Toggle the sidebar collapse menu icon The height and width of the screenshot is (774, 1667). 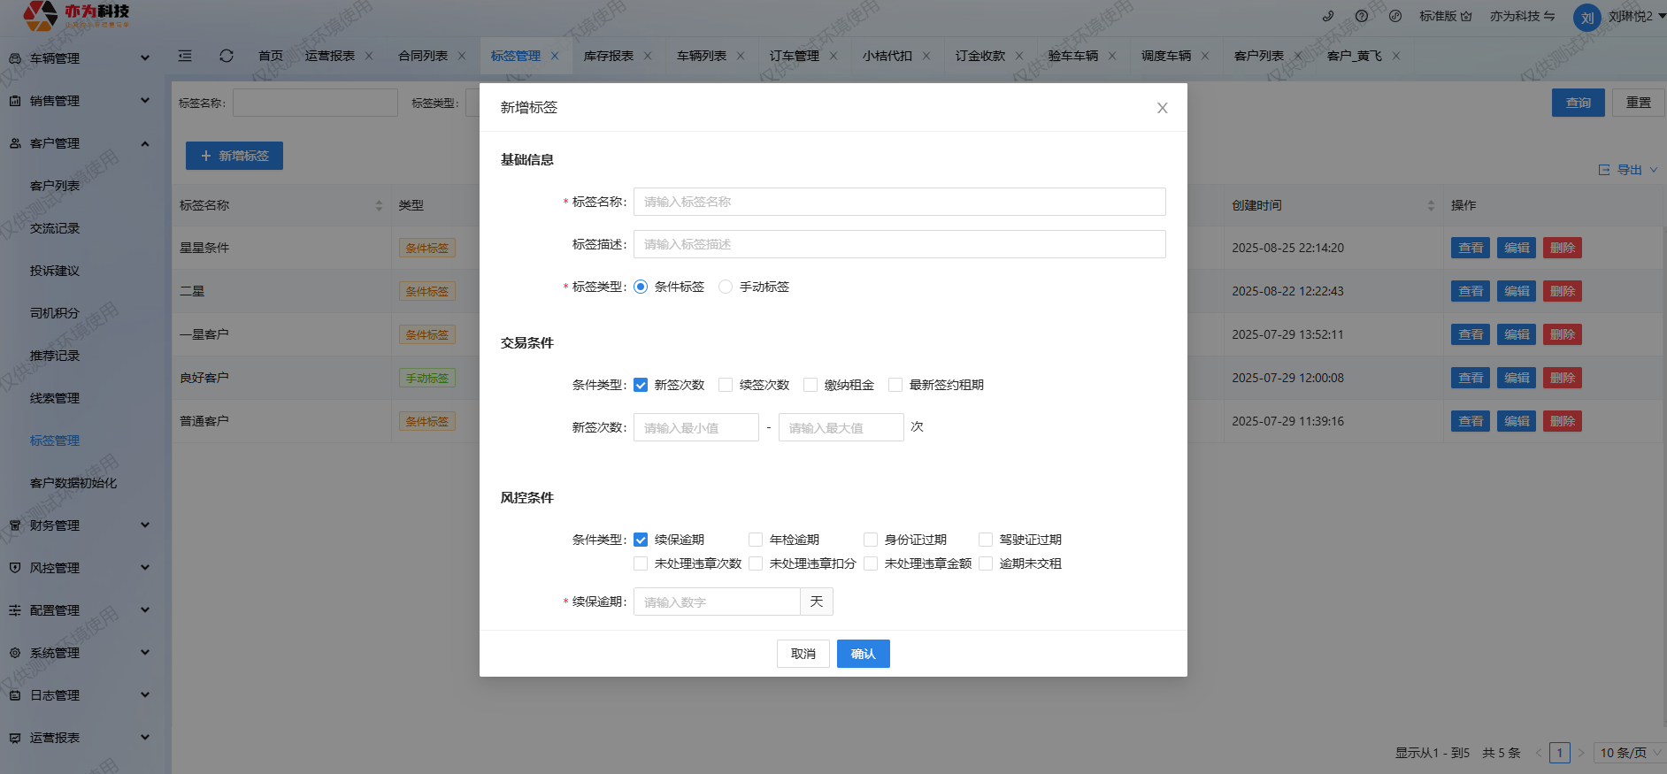[185, 56]
